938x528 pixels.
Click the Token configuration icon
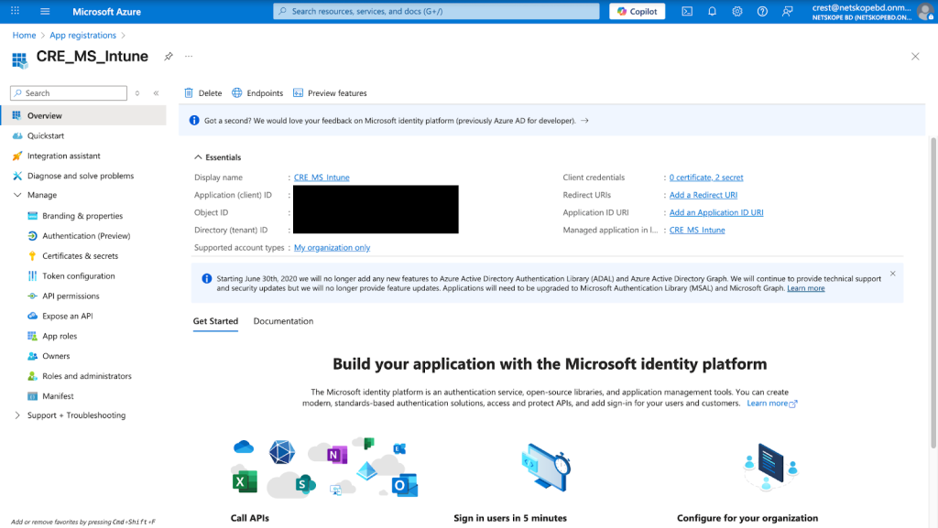[x=32, y=276]
